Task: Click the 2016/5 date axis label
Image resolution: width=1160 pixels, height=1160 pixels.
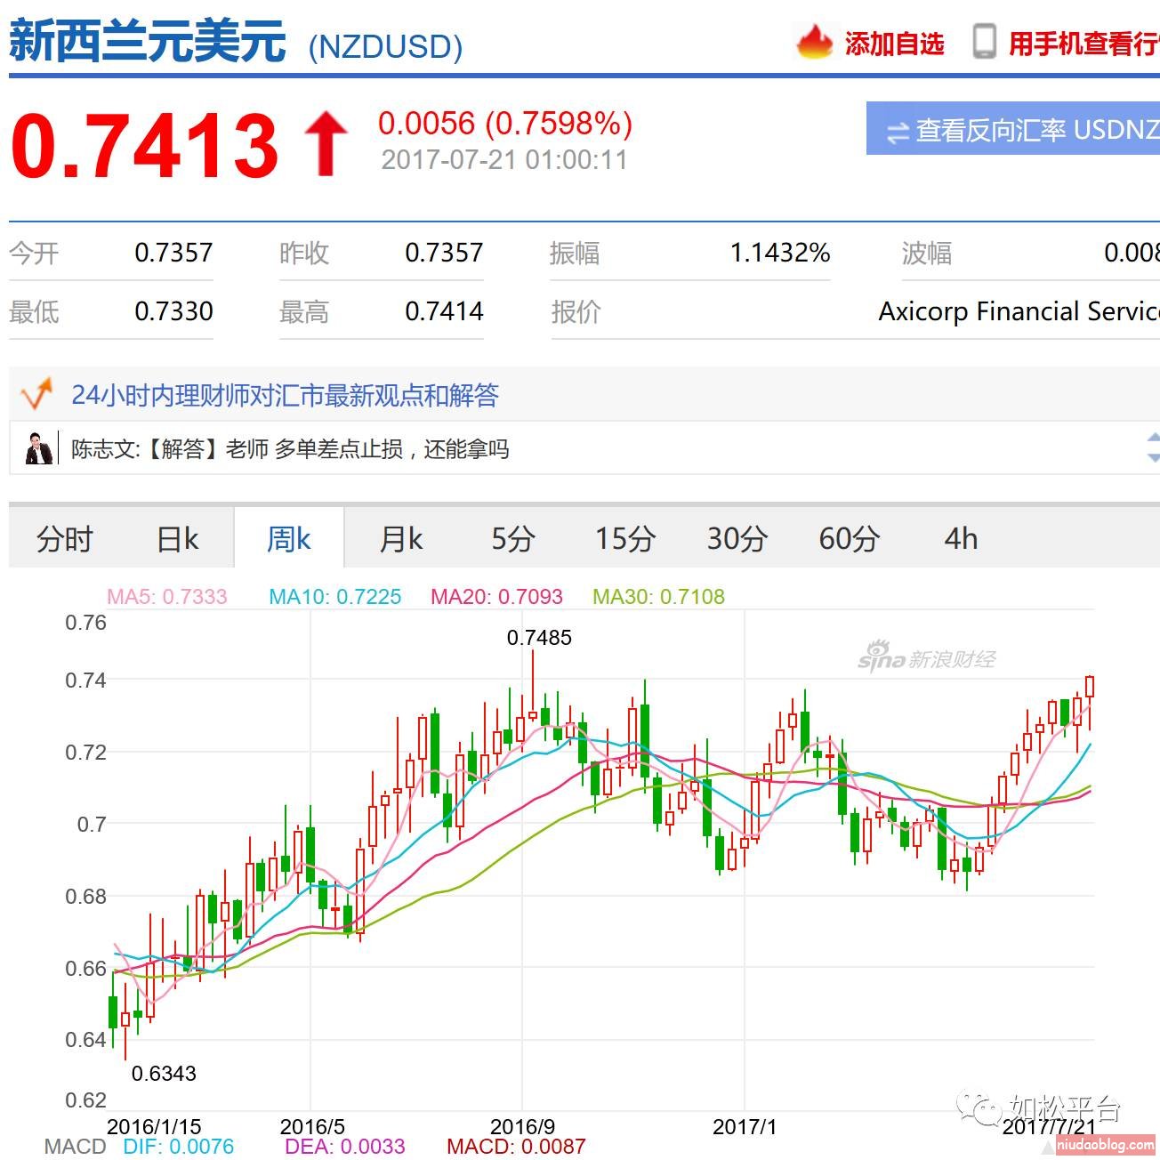Action: (x=312, y=1126)
